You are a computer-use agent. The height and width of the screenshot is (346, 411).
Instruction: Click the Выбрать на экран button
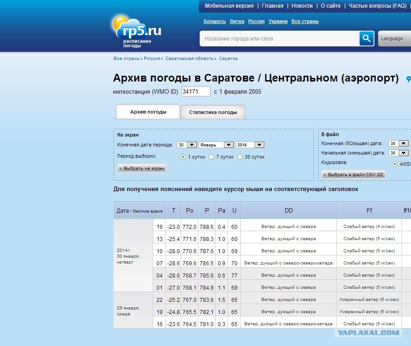[x=142, y=168]
